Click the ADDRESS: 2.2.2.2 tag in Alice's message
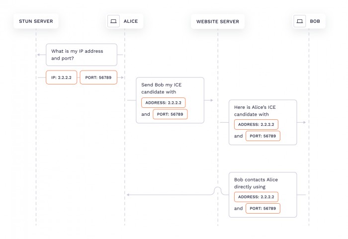Image resolution: width=348 pixels, height=239 pixels. pyautogui.click(x=164, y=103)
